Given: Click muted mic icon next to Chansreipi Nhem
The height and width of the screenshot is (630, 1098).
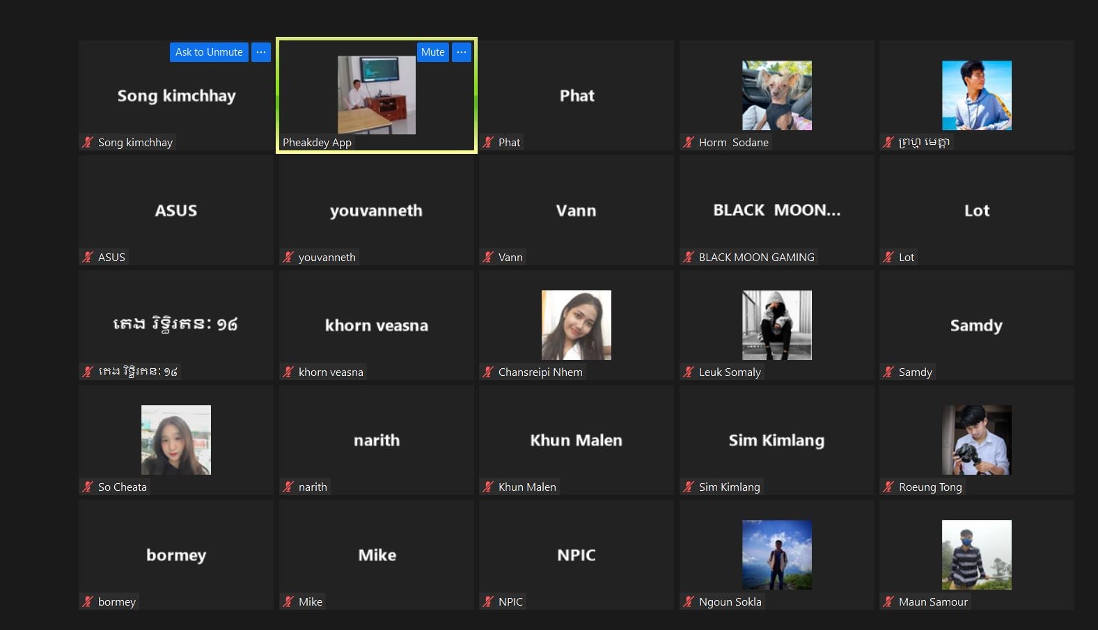Looking at the screenshot, I should coord(489,372).
